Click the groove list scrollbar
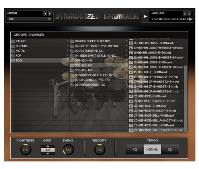 (x=186, y=98)
